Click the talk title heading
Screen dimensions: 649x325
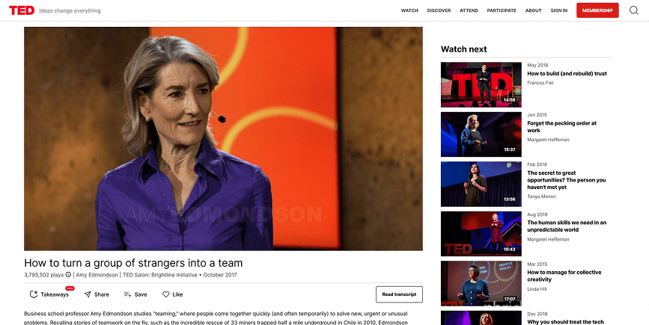(133, 263)
